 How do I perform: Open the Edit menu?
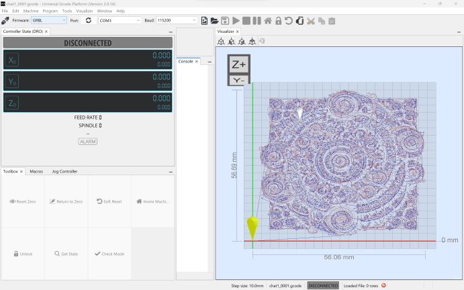click(x=15, y=11)
